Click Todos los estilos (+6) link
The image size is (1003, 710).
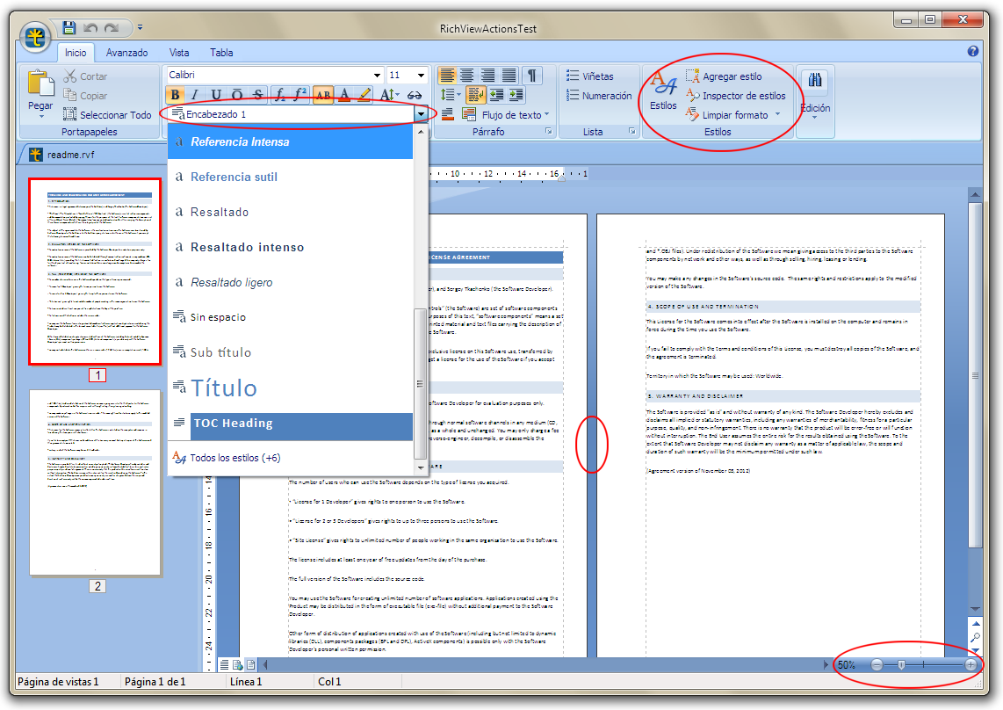coord(235,458)
